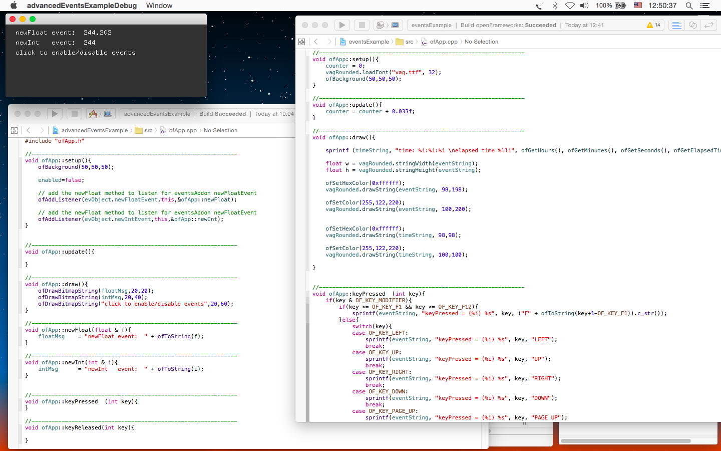
Task: Click src folder in advancedEventsExample jump bar
Action: [144, 130]
